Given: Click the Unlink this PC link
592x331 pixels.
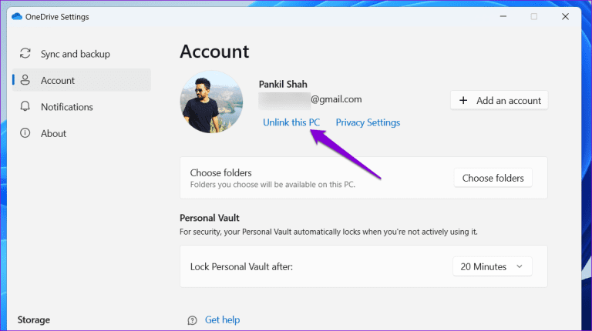Looking at the screenshot, I should pyautogui.click(x=291, y=122).
